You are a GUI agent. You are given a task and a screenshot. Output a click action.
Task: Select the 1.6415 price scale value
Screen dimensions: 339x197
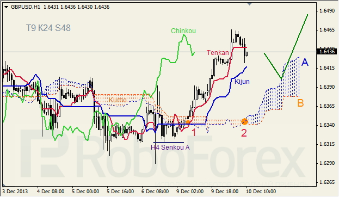tap(327, 68)
